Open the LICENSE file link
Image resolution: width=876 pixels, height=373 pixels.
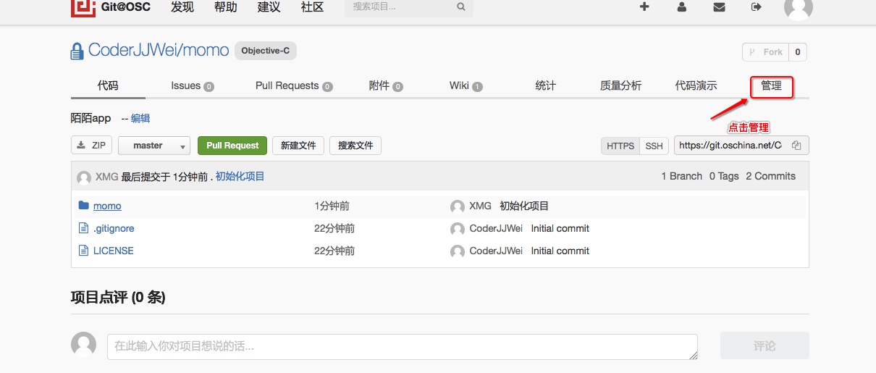pyautogui.click(x=114, y=251)
